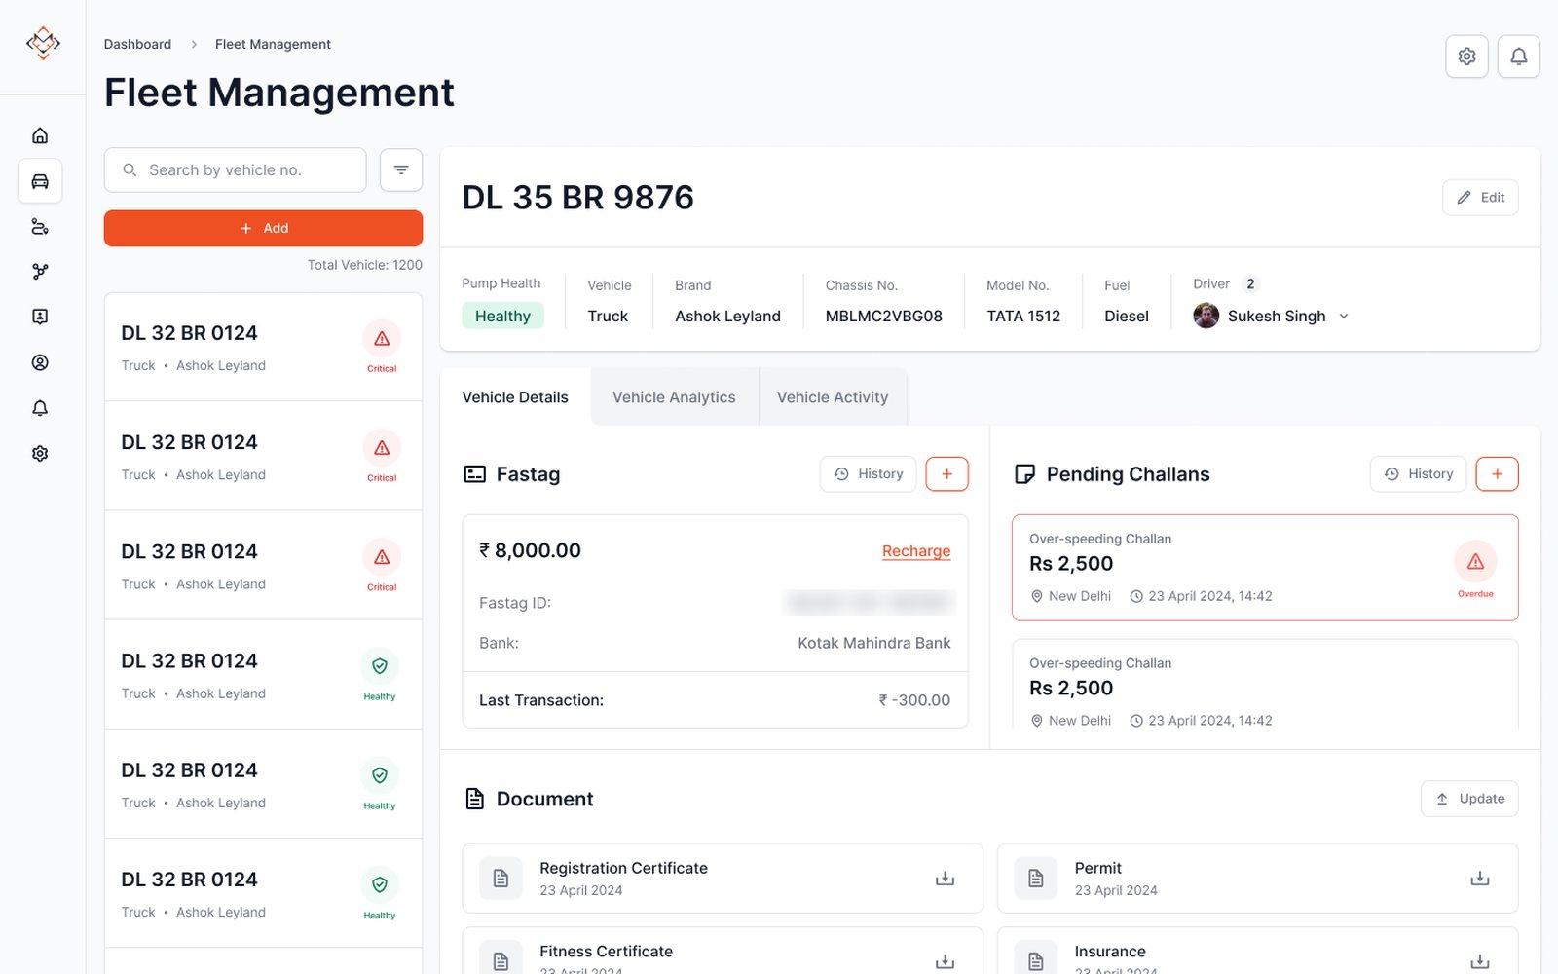Open Pending Challans History
The height and width of the screenshot is (974, 1558).
1418,474
